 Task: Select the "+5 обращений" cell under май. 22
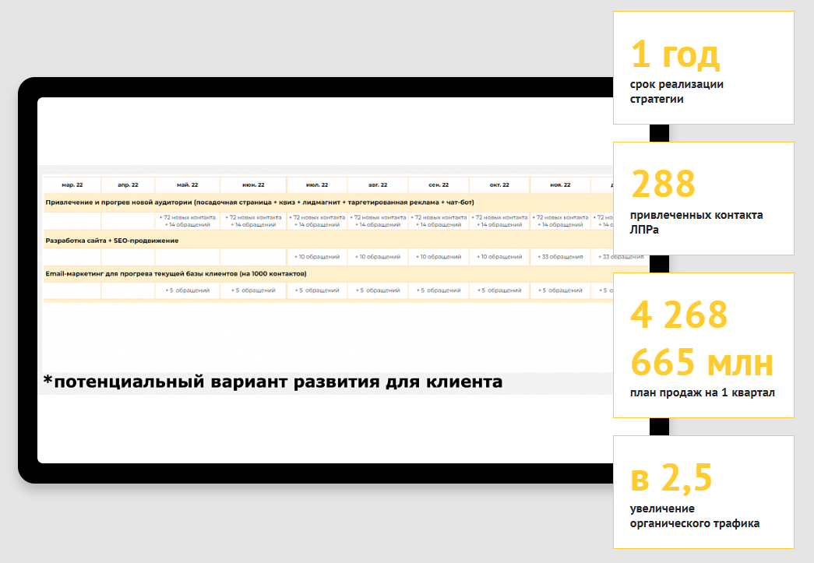click(x=189, y=290)
